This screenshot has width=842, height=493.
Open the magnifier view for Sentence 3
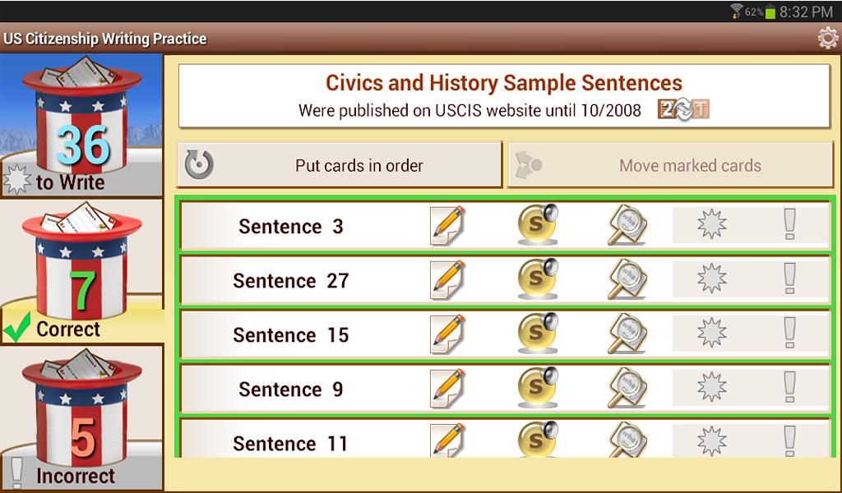click(627, 225)
